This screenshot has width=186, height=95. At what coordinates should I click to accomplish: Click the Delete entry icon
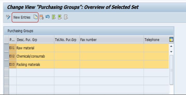pos(41,17)
